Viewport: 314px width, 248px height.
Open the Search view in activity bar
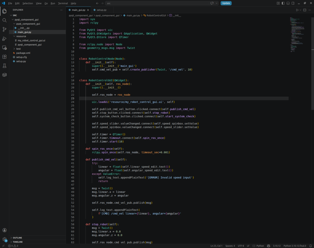4,20
